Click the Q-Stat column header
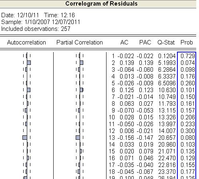Viewport: 199px width, 179px height. pyautogui.click(x=166, y=42)
